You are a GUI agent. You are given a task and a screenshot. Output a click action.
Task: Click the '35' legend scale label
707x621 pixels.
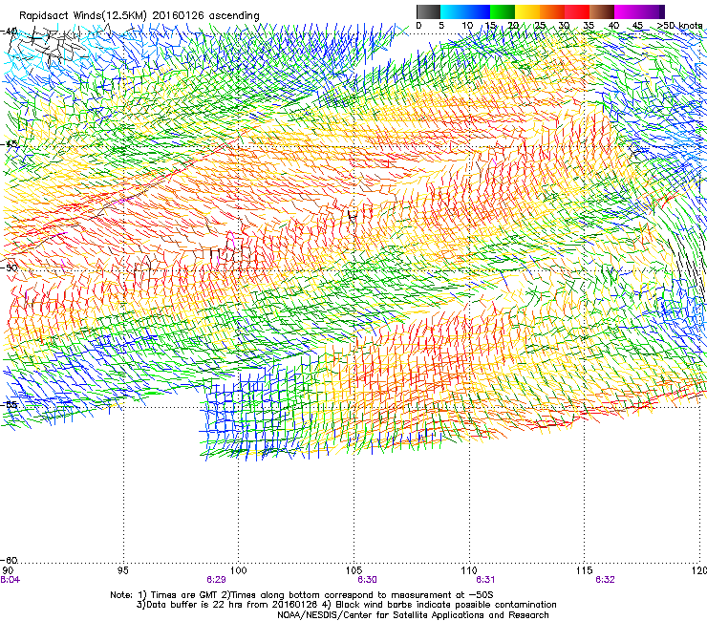[x=589, y=26]
